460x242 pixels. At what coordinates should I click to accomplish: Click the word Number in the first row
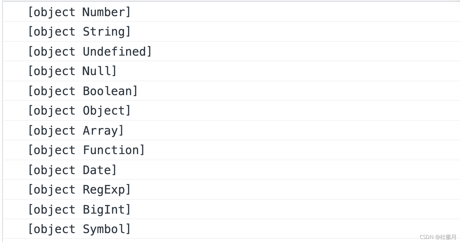pos(104,12)
